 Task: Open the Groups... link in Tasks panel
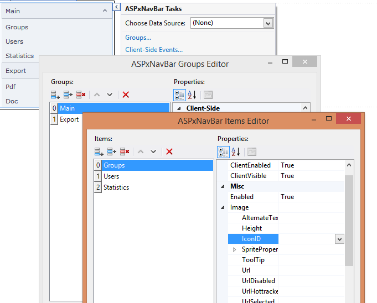click(x=138, y=38)
